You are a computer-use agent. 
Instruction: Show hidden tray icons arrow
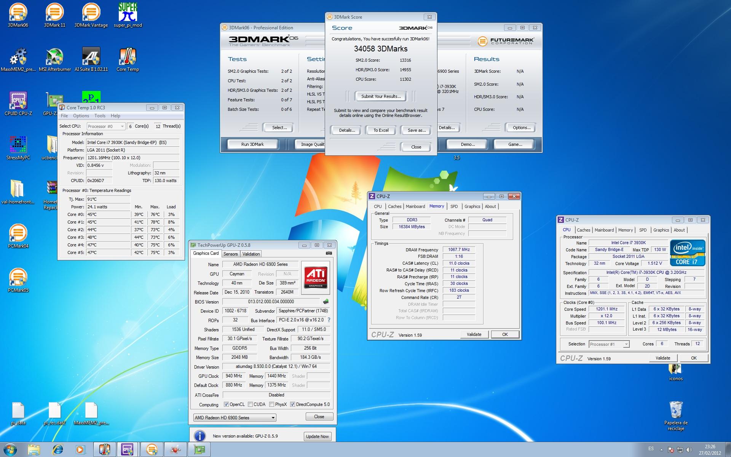662,450
